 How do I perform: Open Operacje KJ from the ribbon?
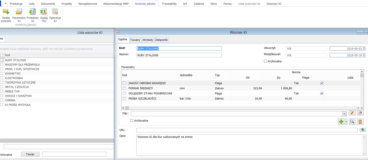click(x=55, y=15)
